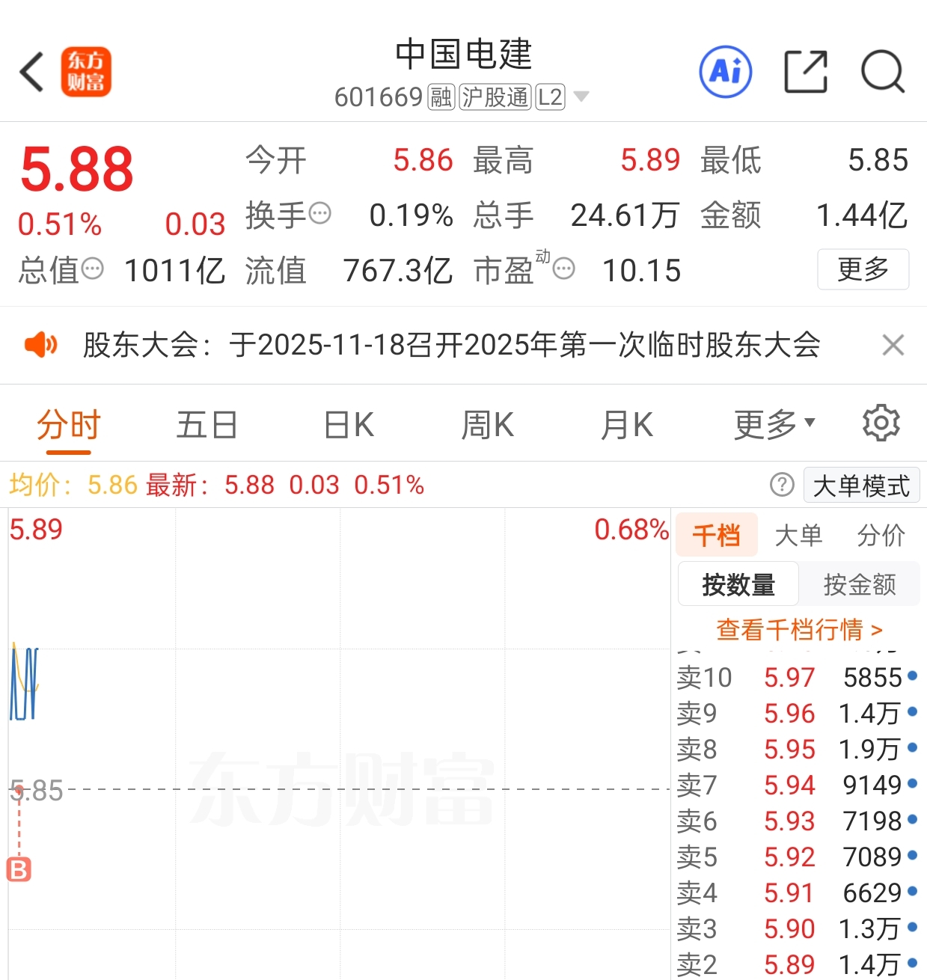This screenshot has width=927, height=980.
Task: Tap the orange speaker announcement icon
Action: coord(40,345)
